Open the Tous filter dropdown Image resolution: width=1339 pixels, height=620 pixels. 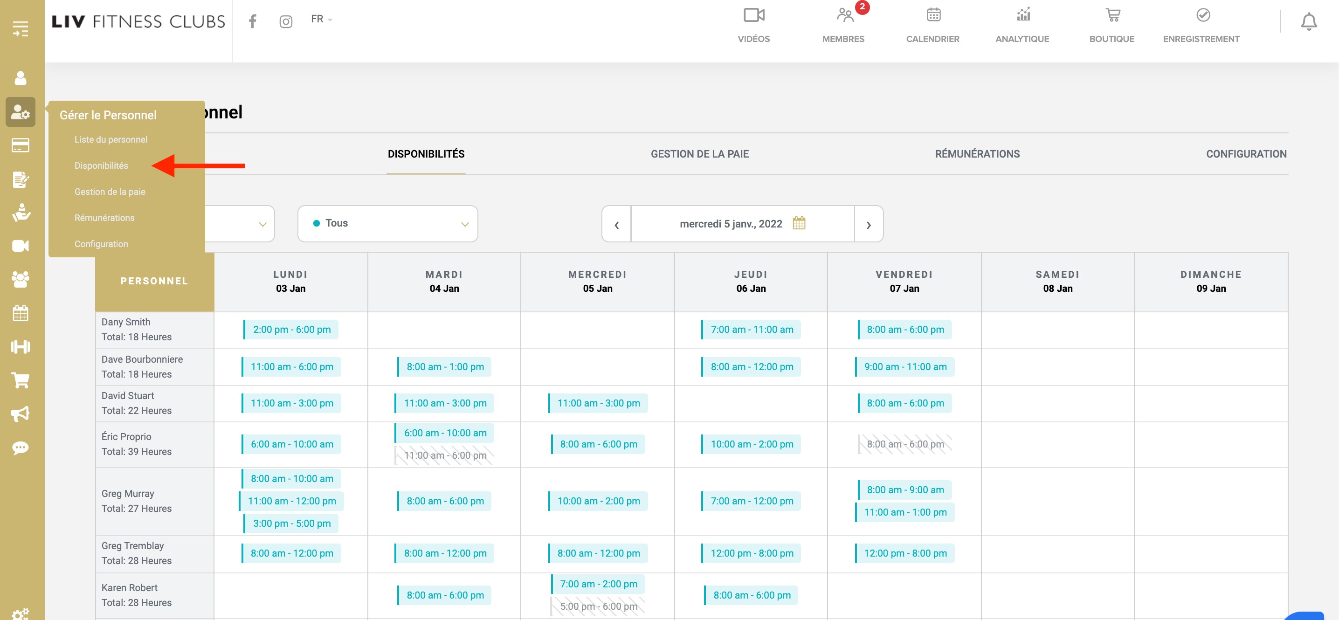[x=388, y=223]
